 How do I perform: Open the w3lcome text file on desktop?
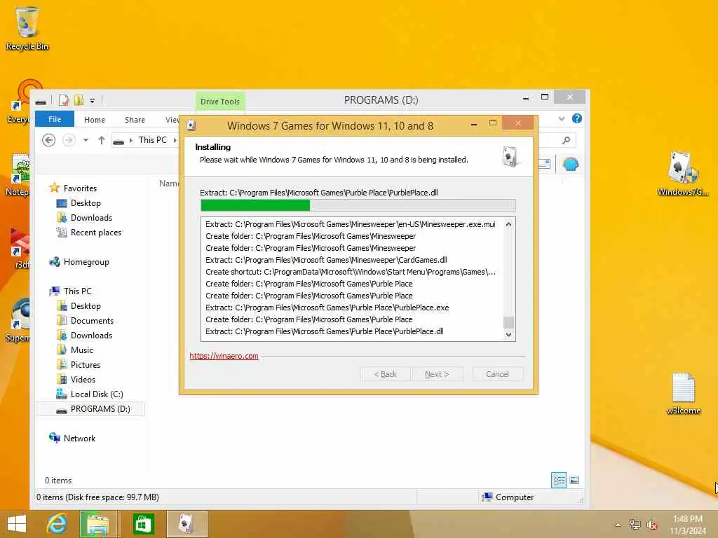(683, 394)
